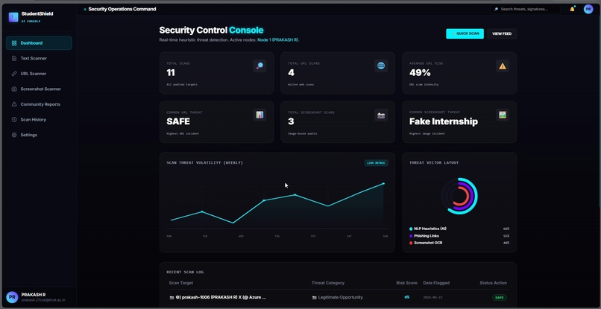The image size is (601, 309).
Task: Click the Risk Score column header
Action: (406, 283)
